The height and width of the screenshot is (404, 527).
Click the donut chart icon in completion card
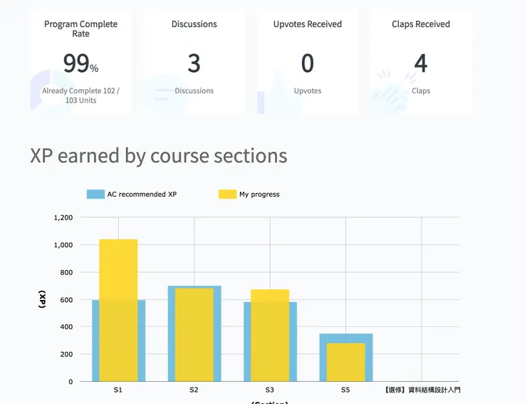click(51, 90)
